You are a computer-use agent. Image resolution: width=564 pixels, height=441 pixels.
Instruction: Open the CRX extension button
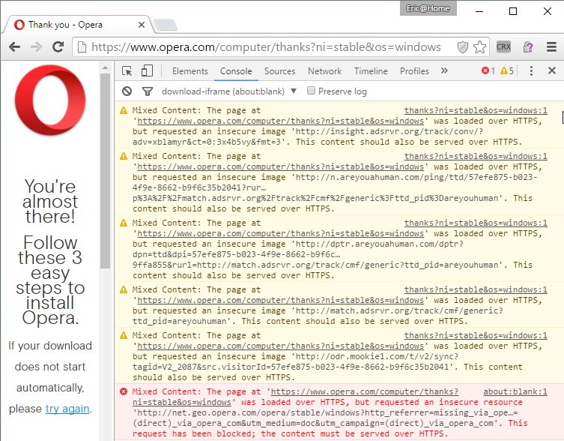coord(503,46)
